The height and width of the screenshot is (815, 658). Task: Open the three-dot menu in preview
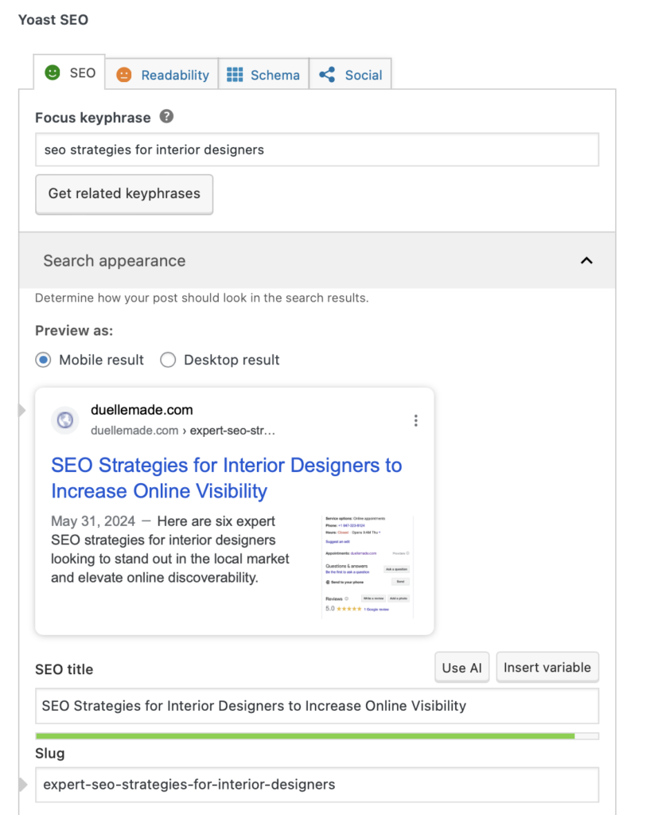click(x=416, y=420)
